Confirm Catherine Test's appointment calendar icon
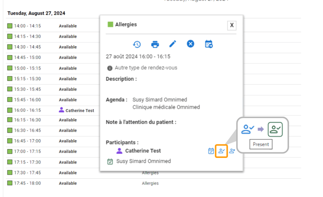This screenshot has height=197, width=323. click(x=211, y=151)
